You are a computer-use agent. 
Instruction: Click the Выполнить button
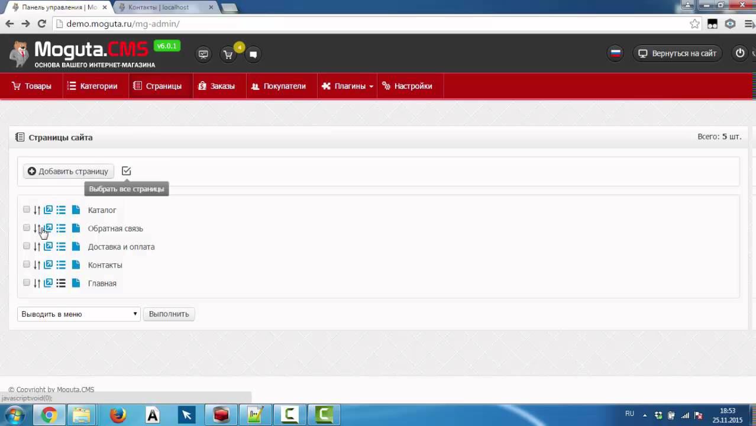pyautogui.click(x=169, y=314)
